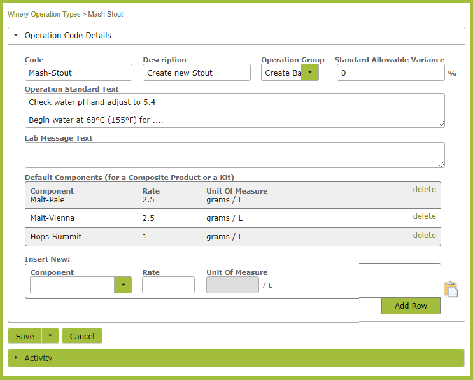Expand the Activity section
Screen dimensions: 473x380
[16, 358]
